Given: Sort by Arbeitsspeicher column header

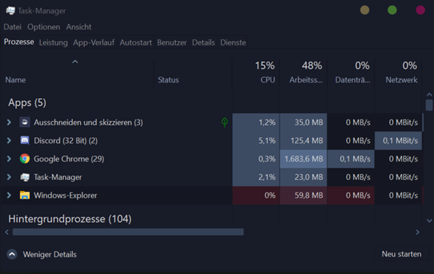Looking at the screenshot, I should (x=303, y=73).
